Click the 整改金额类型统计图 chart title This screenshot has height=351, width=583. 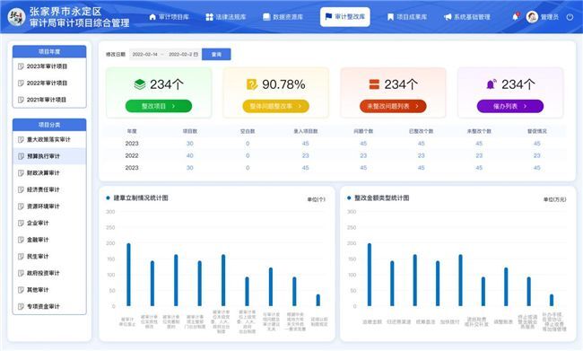[381, 198]
